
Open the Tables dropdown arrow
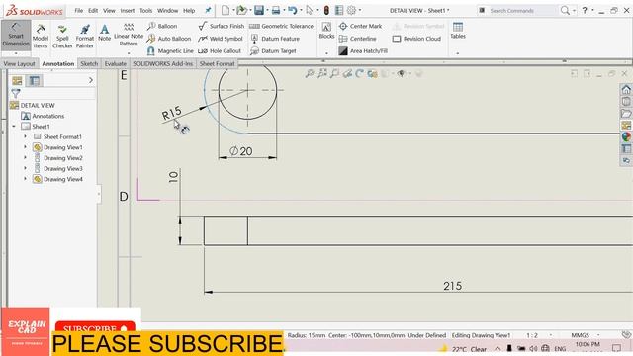pos(458,53)
